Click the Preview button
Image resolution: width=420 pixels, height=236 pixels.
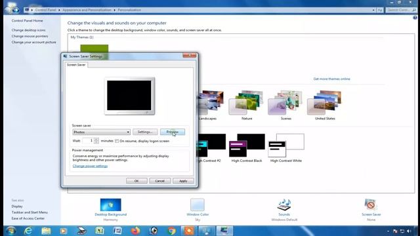pos(173,132)
